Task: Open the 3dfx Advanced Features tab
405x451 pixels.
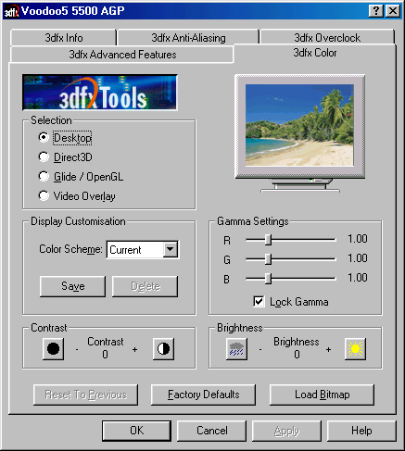Action: 122,55
